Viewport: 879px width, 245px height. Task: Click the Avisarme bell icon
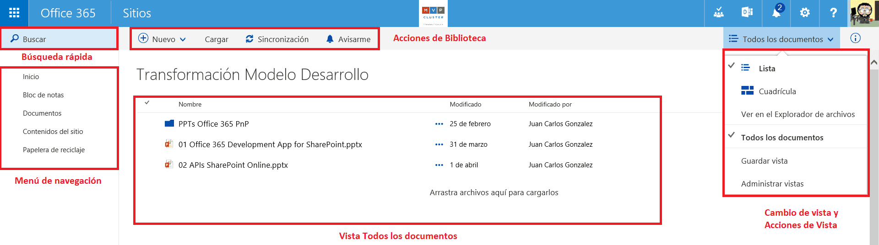pyautogui.click(x=330, y=39)
